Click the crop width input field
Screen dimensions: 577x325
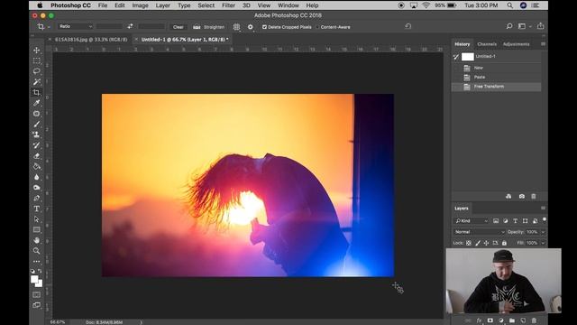point(110,26)
